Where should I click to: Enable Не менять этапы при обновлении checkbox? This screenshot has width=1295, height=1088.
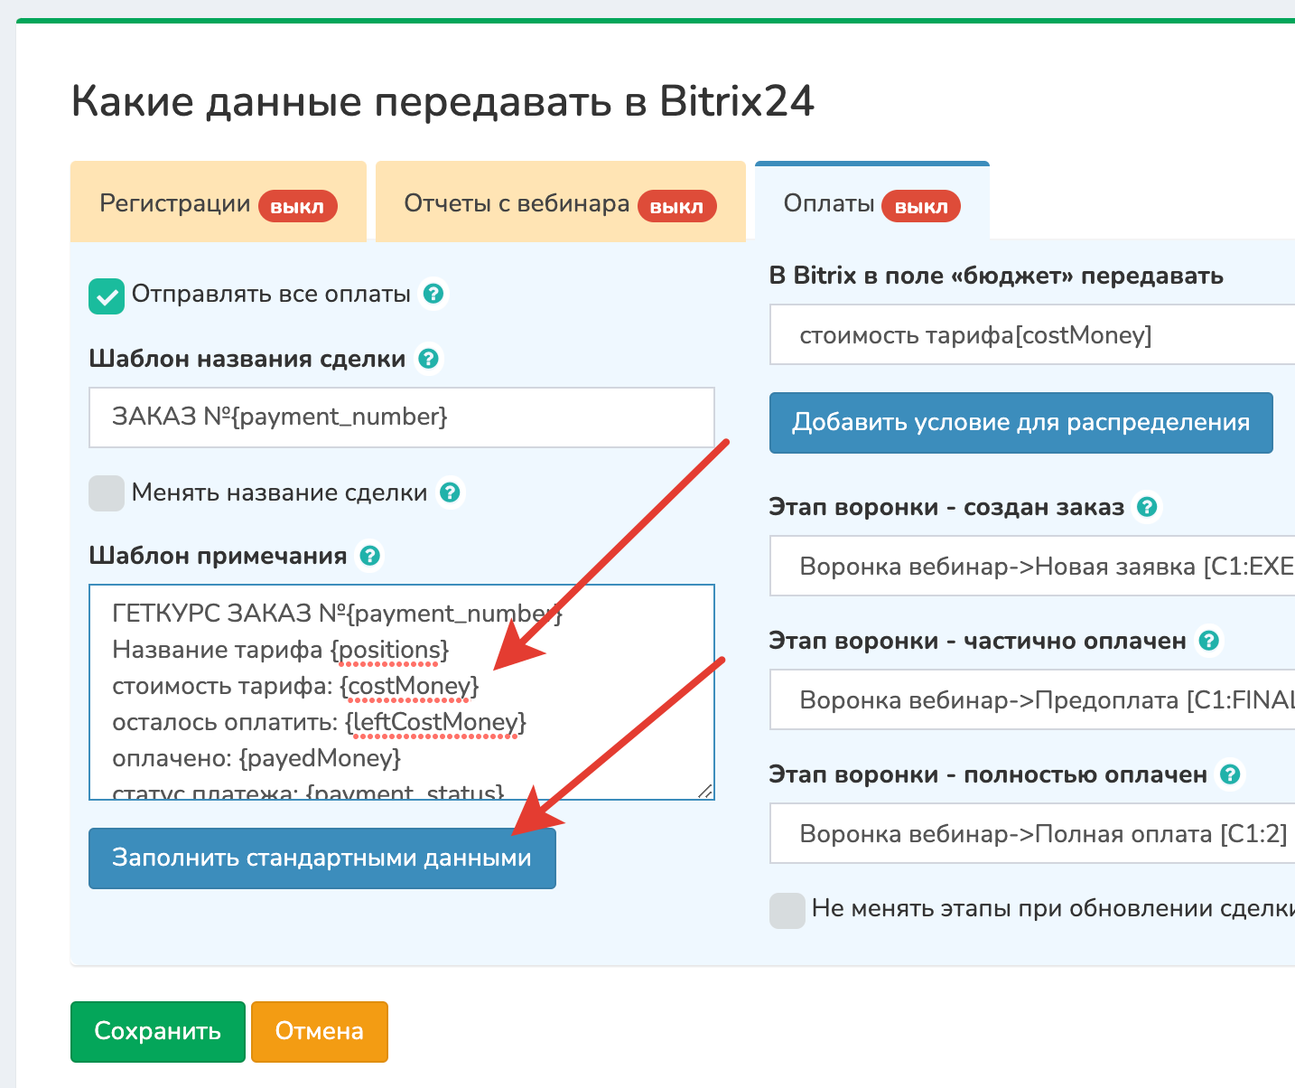(787, 911)
